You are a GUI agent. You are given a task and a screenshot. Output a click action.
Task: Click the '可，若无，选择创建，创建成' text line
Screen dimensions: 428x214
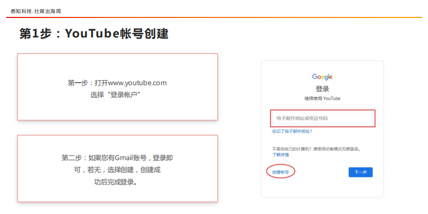(x=117, y=170)
